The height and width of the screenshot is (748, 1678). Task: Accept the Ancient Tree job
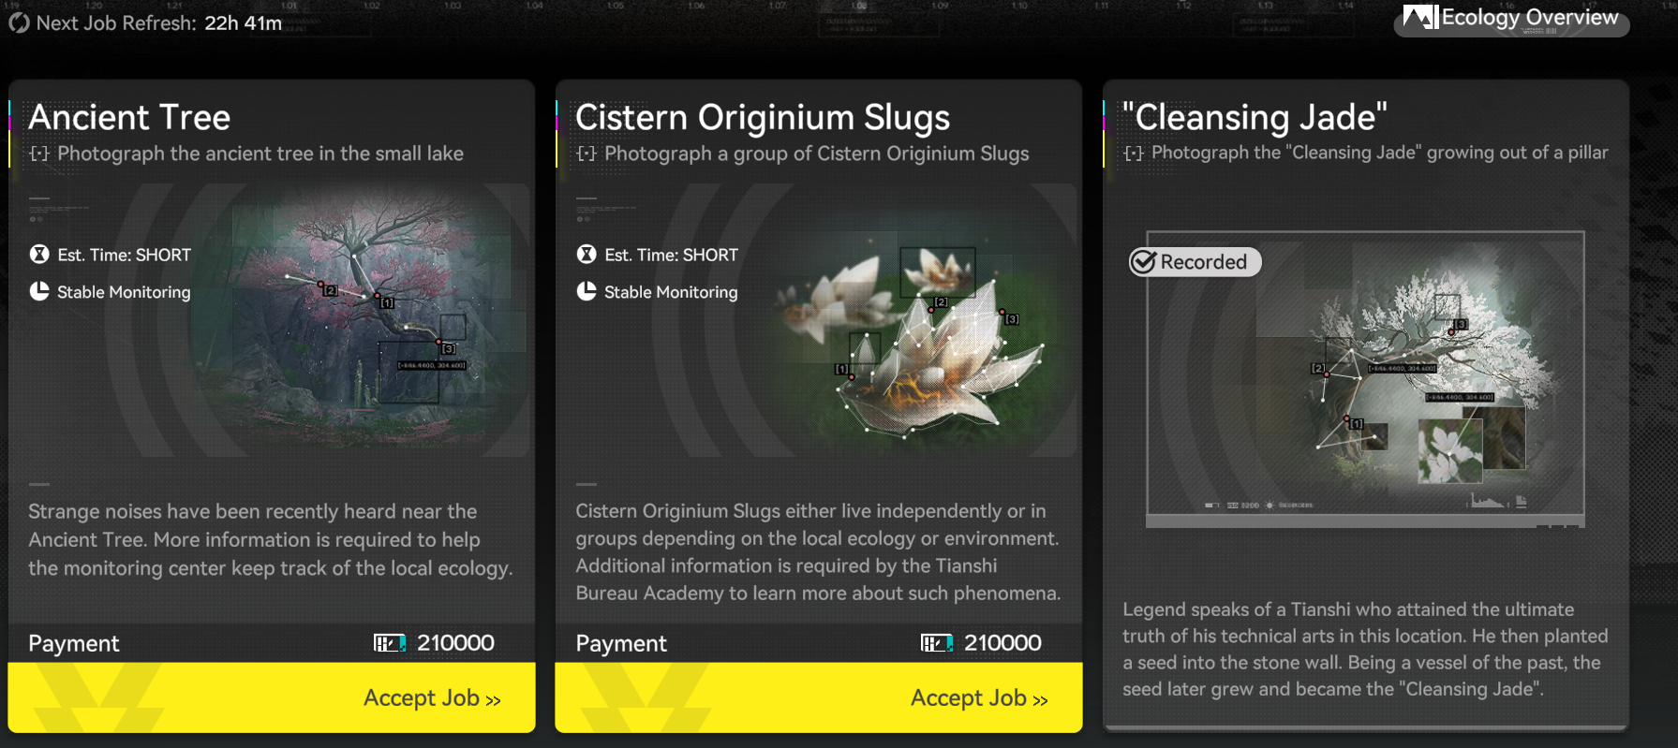272,697
